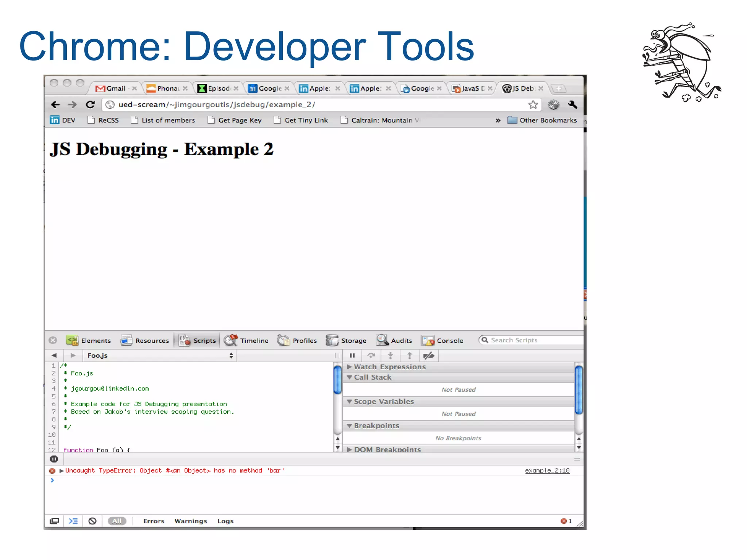Filter console by Errors

tap(154, 521)
